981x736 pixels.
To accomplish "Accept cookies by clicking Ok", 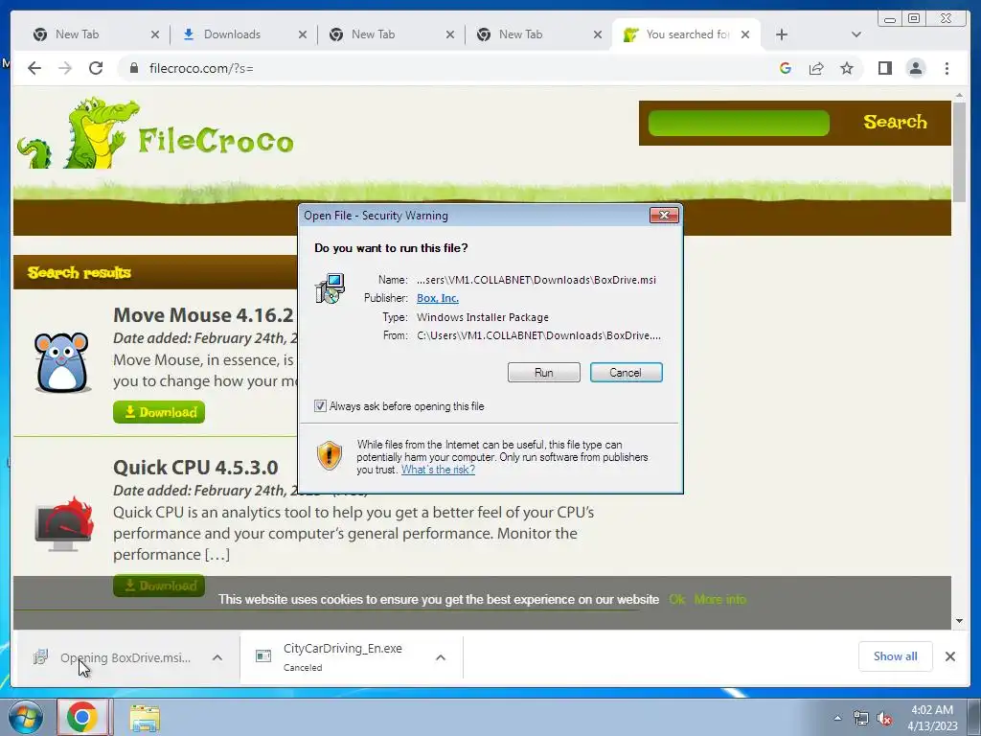I will tap(677, 600).
